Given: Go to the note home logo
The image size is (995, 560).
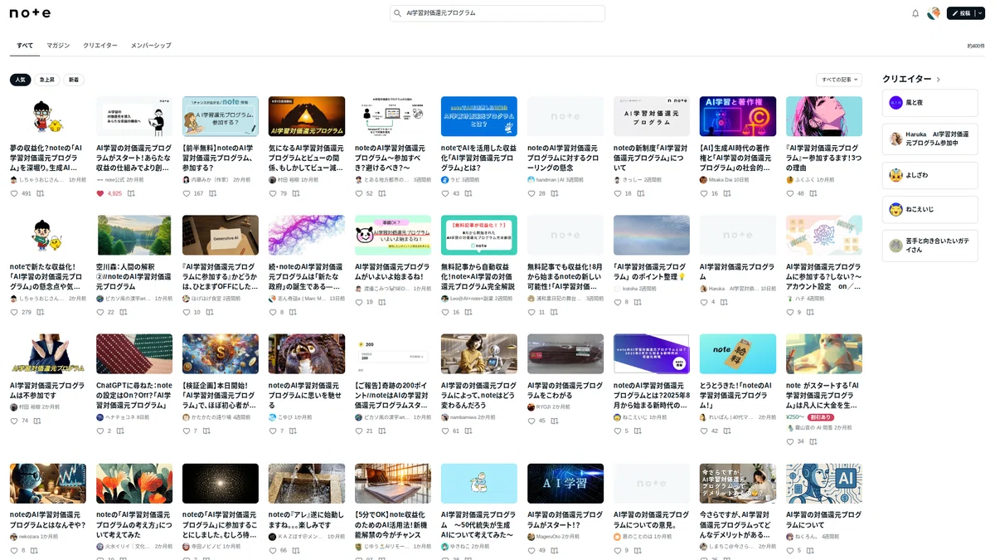Looking at the screenshot, I should pyautogui.click(x=30, y=13).
